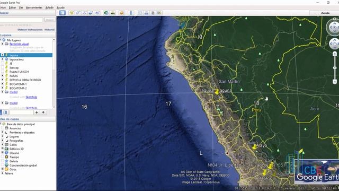Select the Add Path tool
Viewport: 339px width, 191px height.
84,13
